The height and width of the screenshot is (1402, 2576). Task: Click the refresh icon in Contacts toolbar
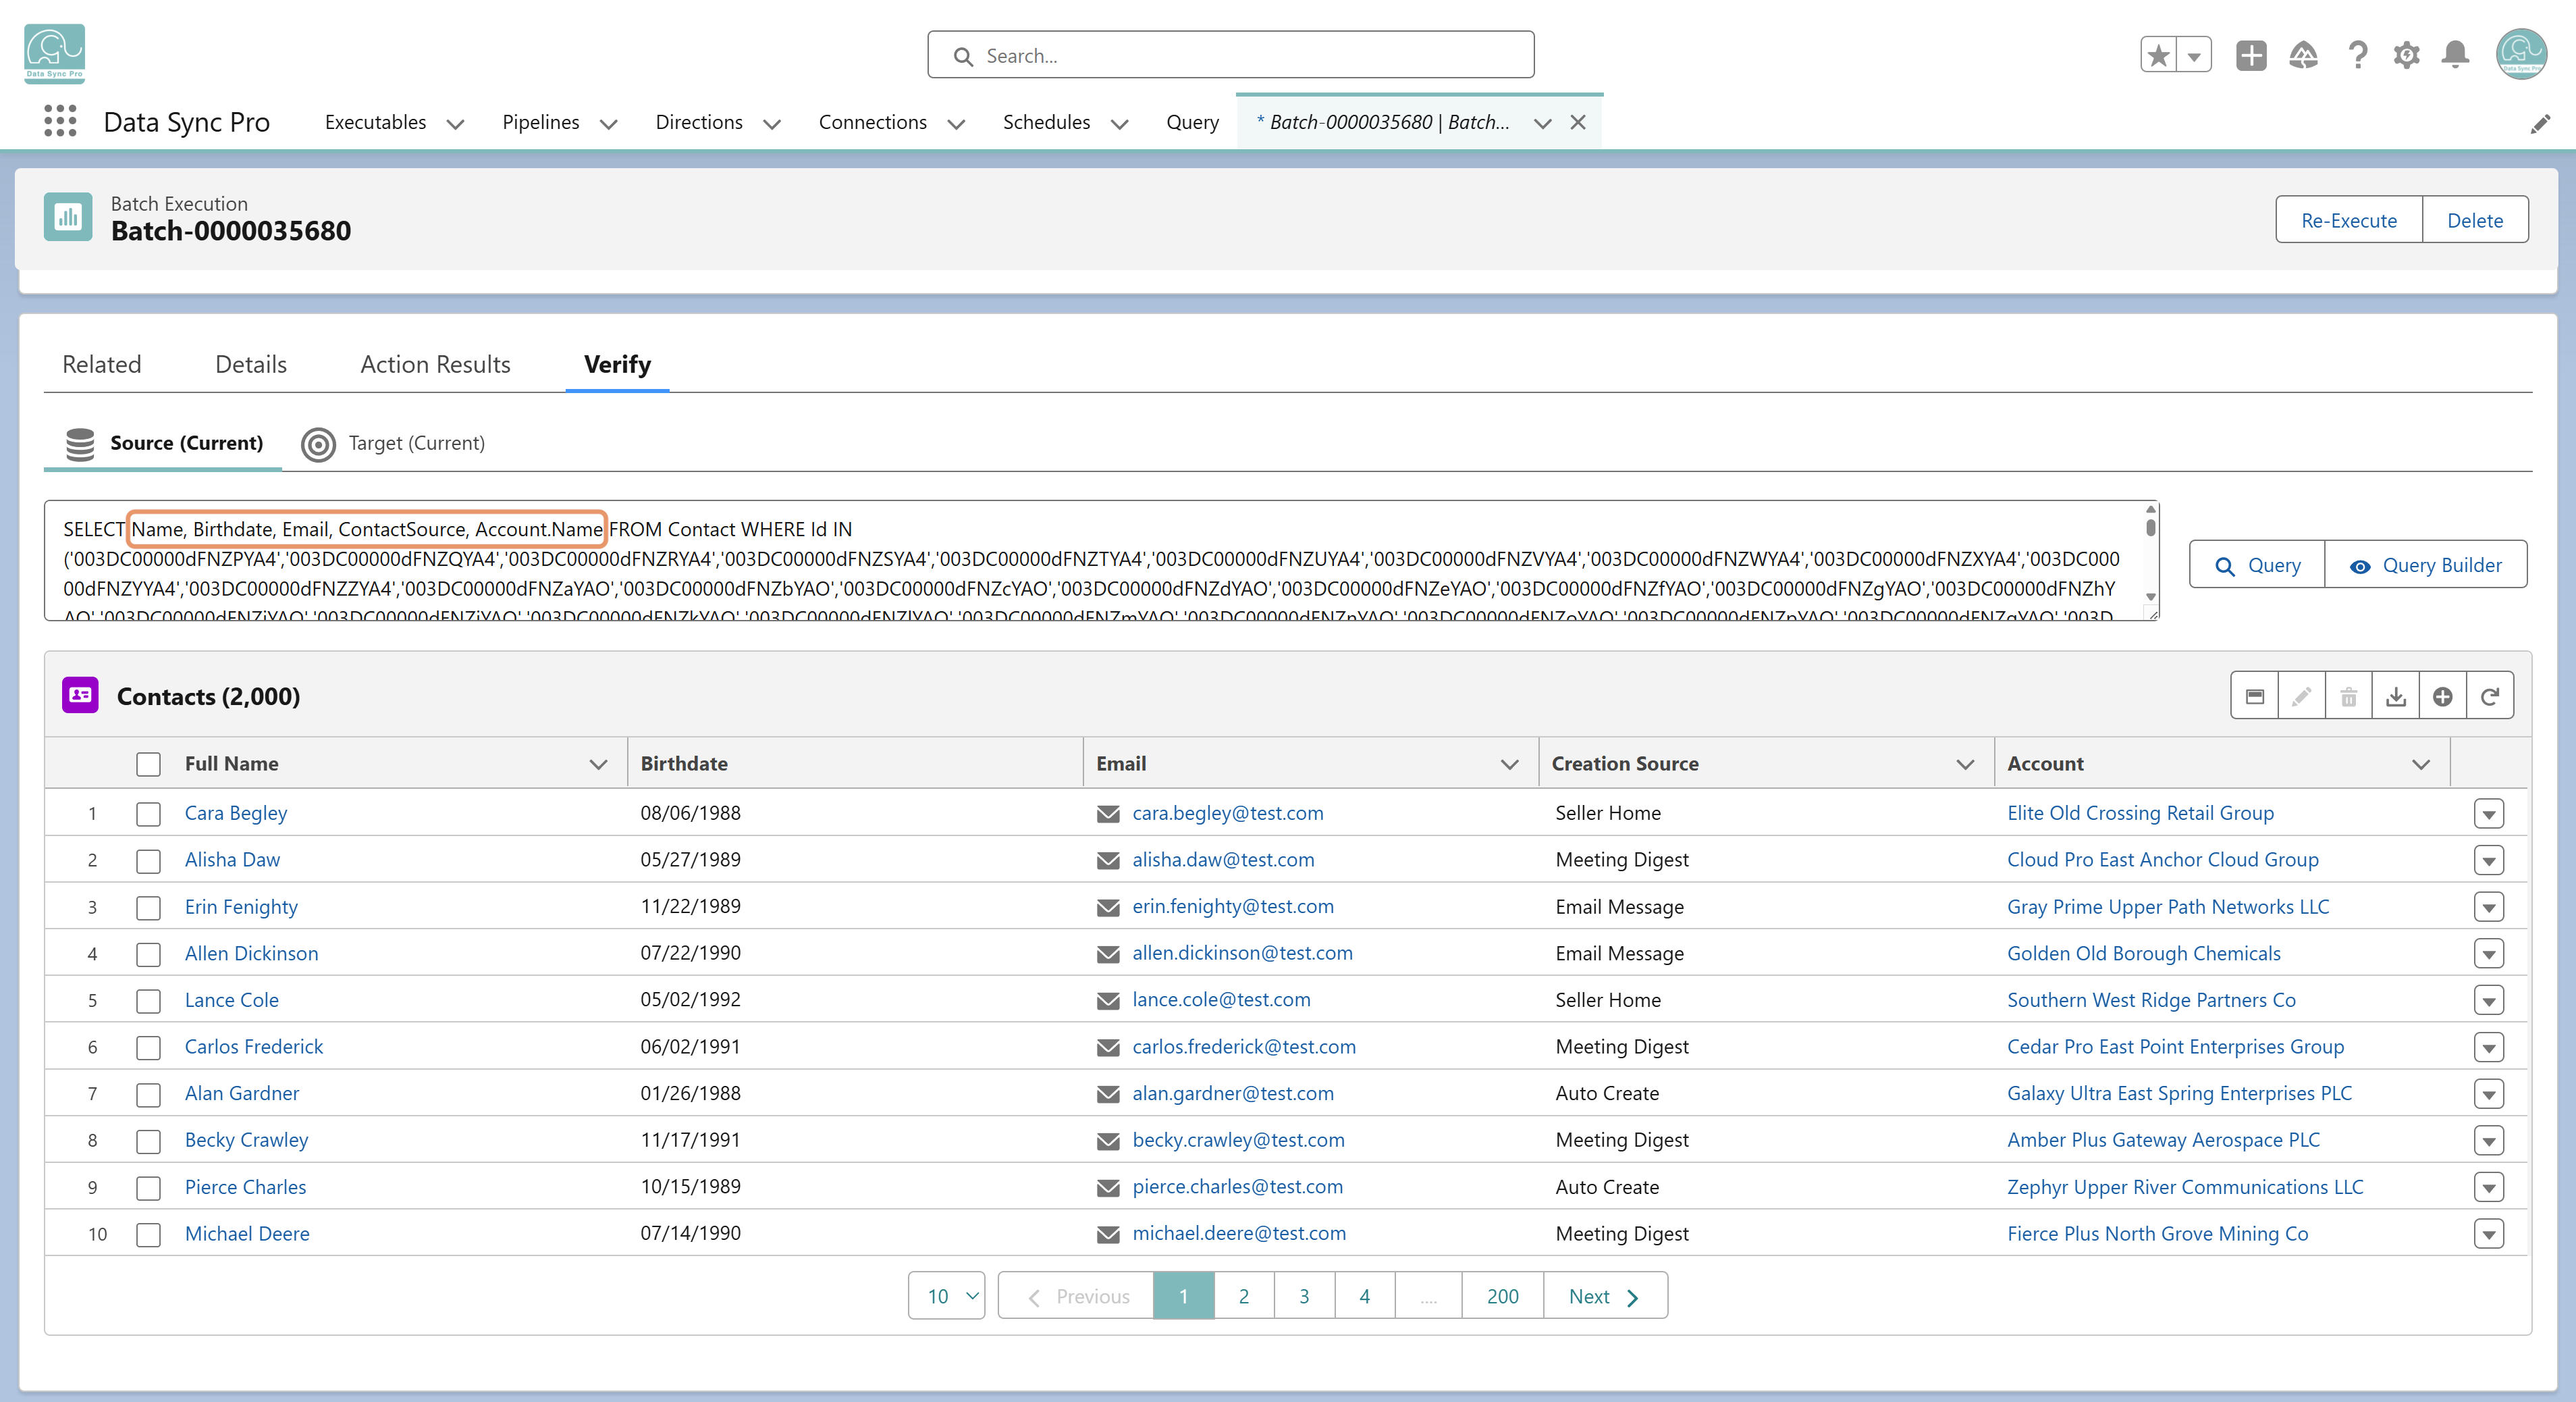tap(2490, 696)
